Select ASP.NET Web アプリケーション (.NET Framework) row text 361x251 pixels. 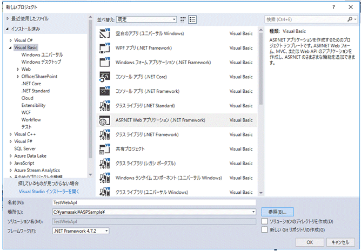tap(161, 120)
